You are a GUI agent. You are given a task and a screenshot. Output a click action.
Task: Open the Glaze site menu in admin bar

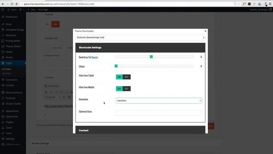[x=12, y=9]
